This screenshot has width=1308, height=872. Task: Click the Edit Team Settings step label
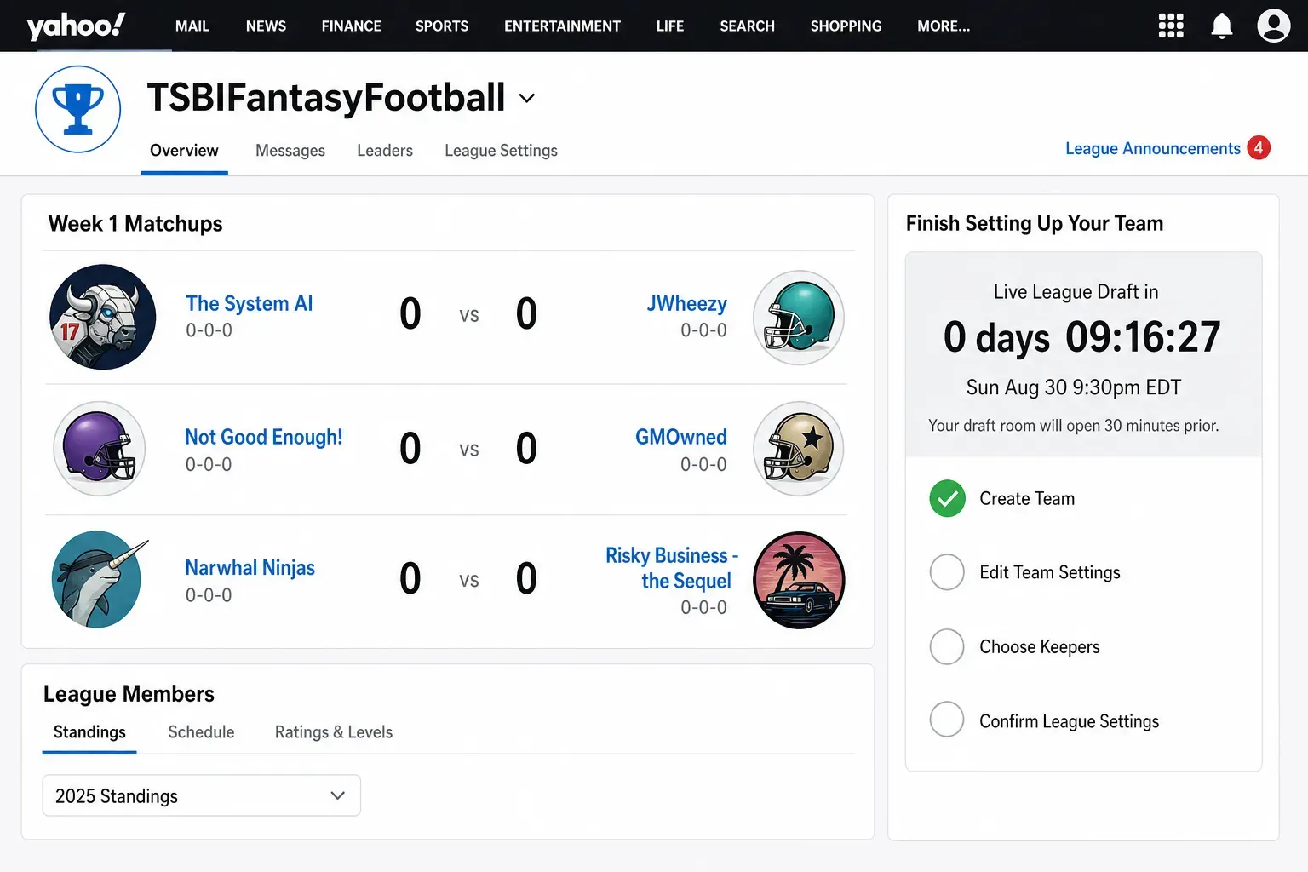point(1050,573)
